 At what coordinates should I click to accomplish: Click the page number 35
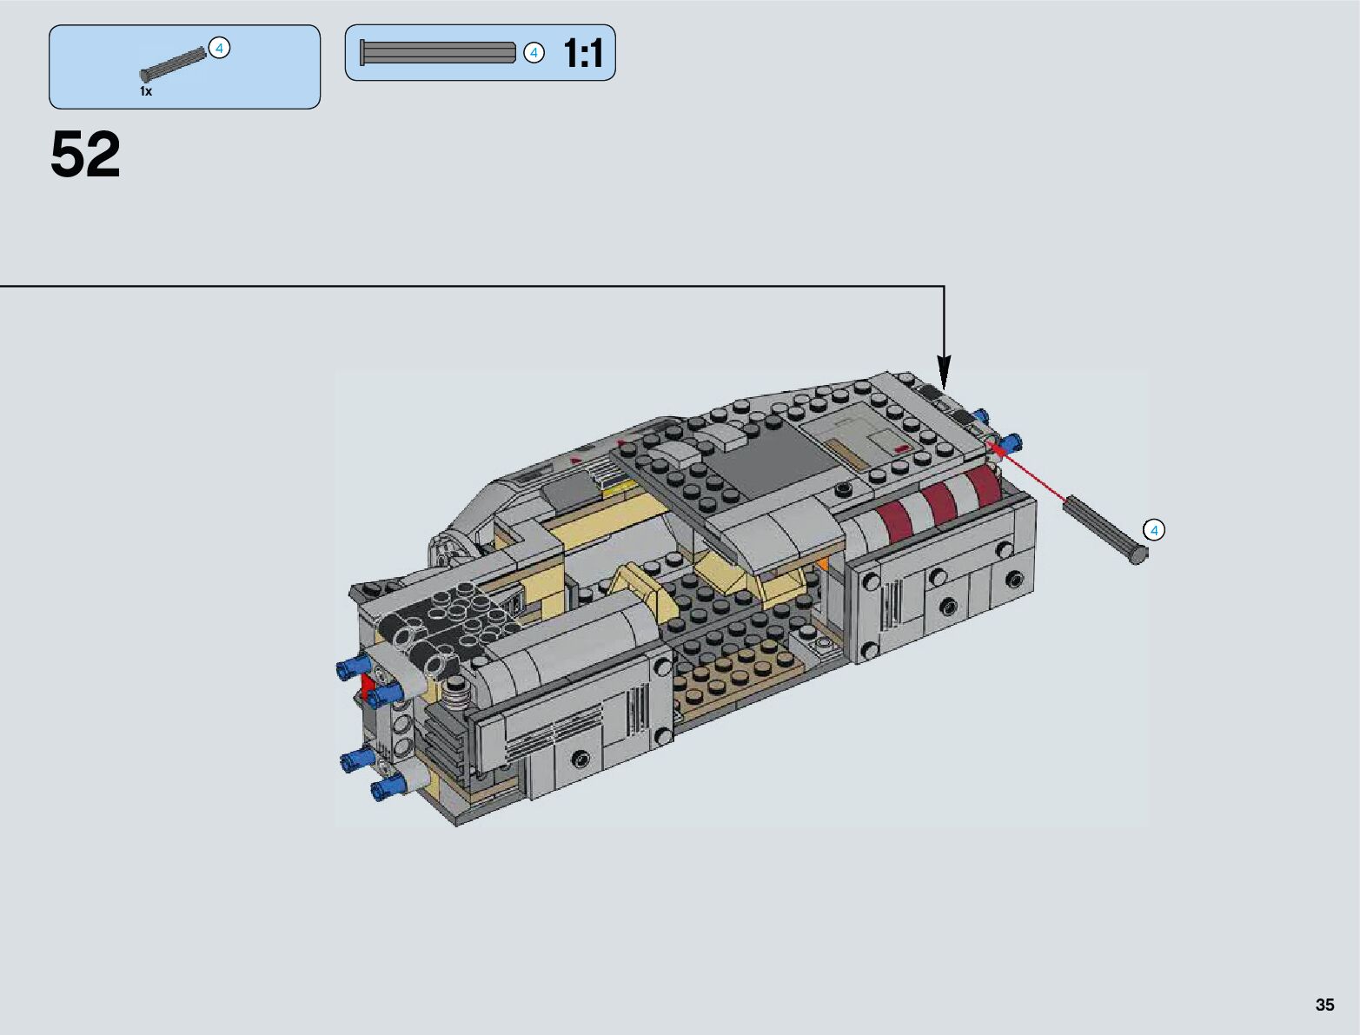coord(1324,1005)
